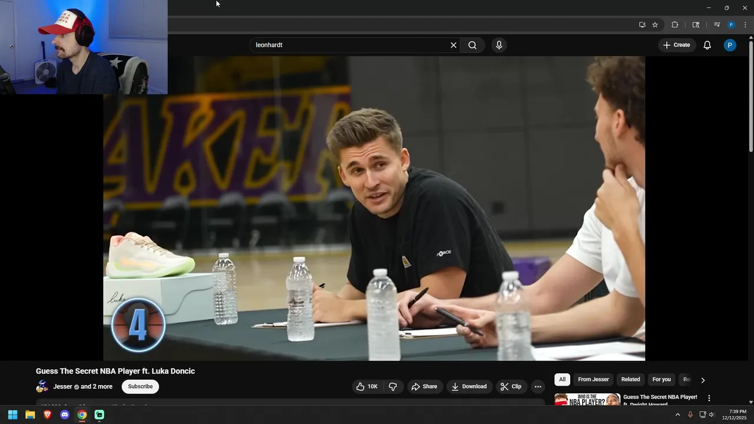Select the All filter chip

[563, 380]
